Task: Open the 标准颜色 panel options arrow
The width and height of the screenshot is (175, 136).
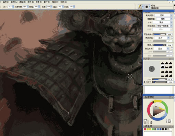Action: coord(172,97)
